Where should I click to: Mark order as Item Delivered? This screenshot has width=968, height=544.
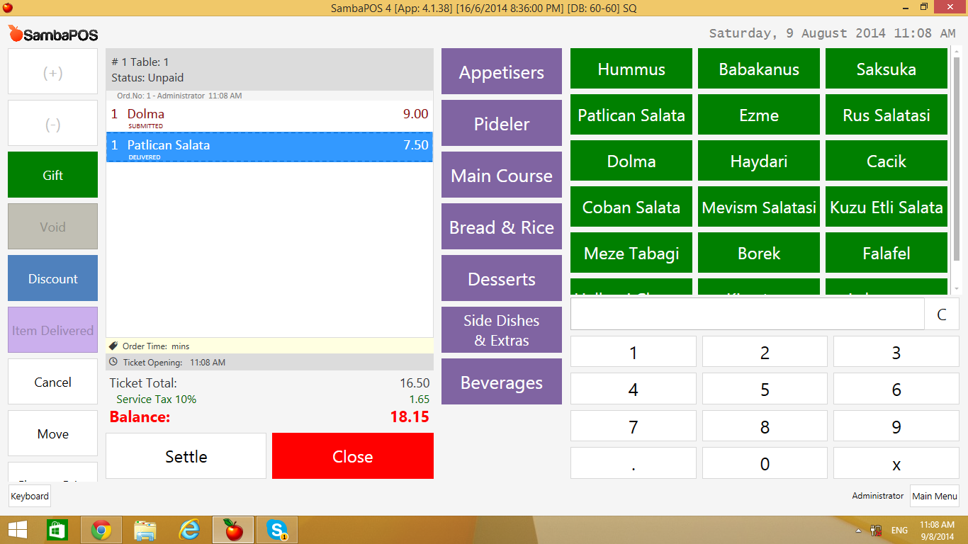tap(53, 330)
